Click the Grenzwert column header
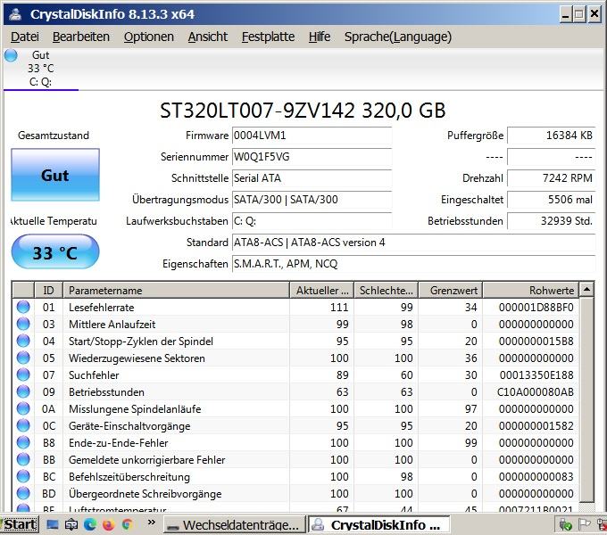This screenshot has height=535, width=607. (x=450, y=291)
